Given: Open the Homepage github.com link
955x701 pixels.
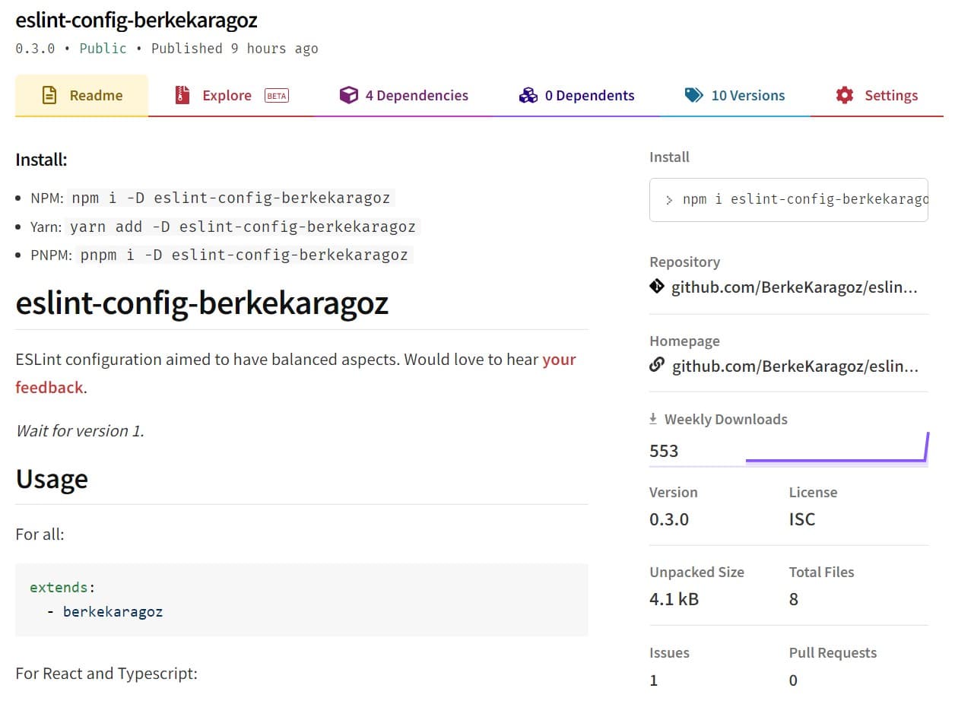Looking at the screenshot, I should coord(795,366).
